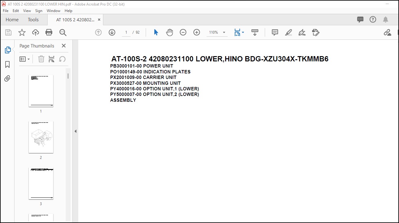Click the insert pages icon in thumbnails

(x=52, y=59)
